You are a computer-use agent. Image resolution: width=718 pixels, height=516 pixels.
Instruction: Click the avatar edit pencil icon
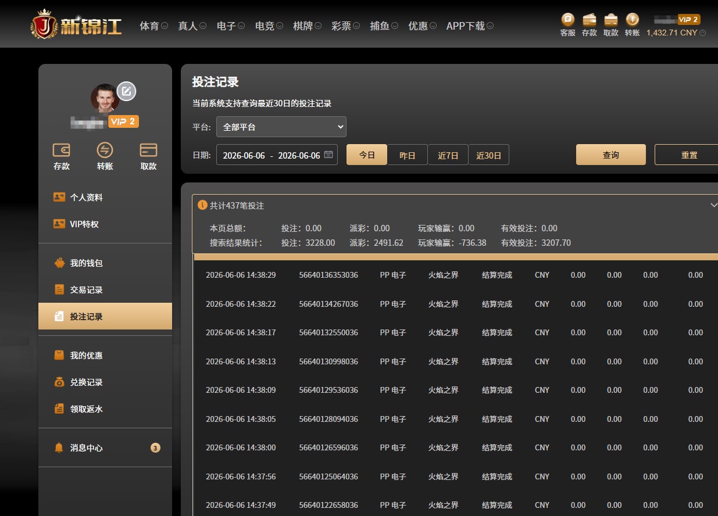(x=127, y=91)
